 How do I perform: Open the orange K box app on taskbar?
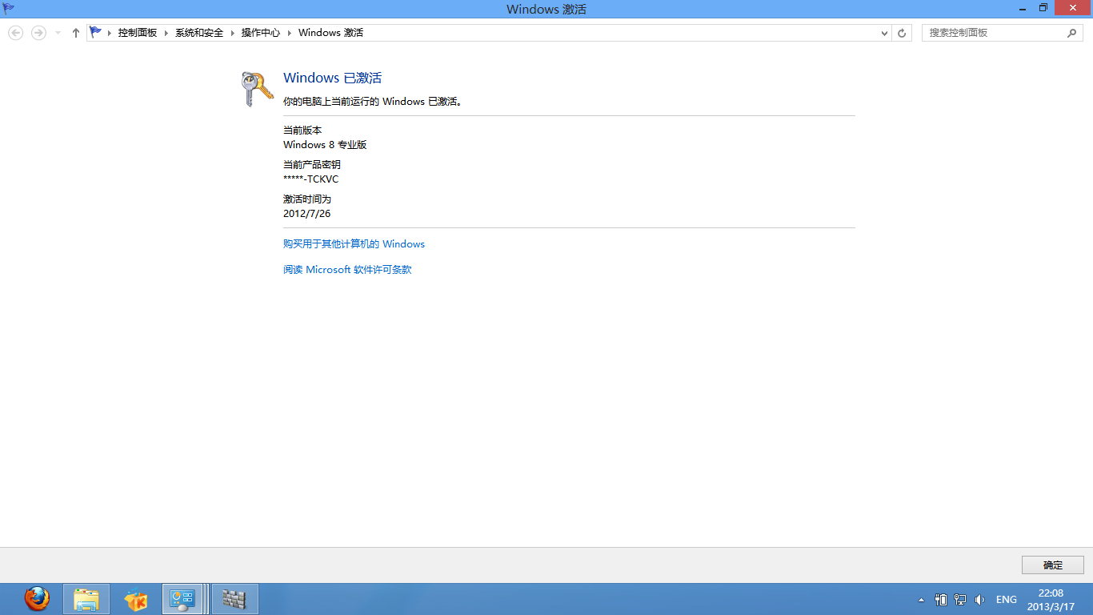point(136,599)
